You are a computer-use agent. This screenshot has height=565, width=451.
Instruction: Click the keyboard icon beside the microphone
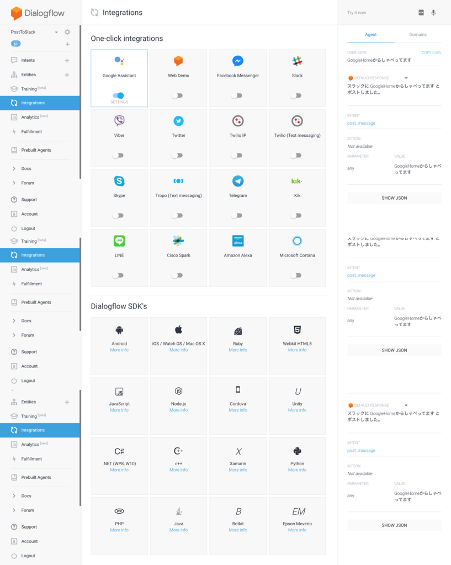(x=421, y=13)
